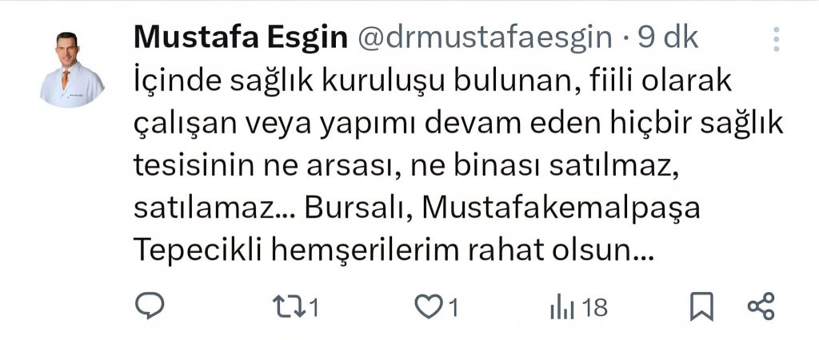Screen dimensions: 819x340
Task: Retweet the post via arrows icon
Action: click(290, 306)
